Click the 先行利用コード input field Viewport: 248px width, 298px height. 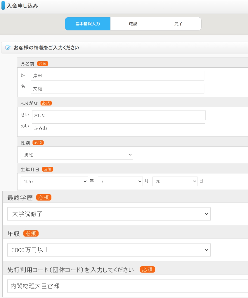127,286
